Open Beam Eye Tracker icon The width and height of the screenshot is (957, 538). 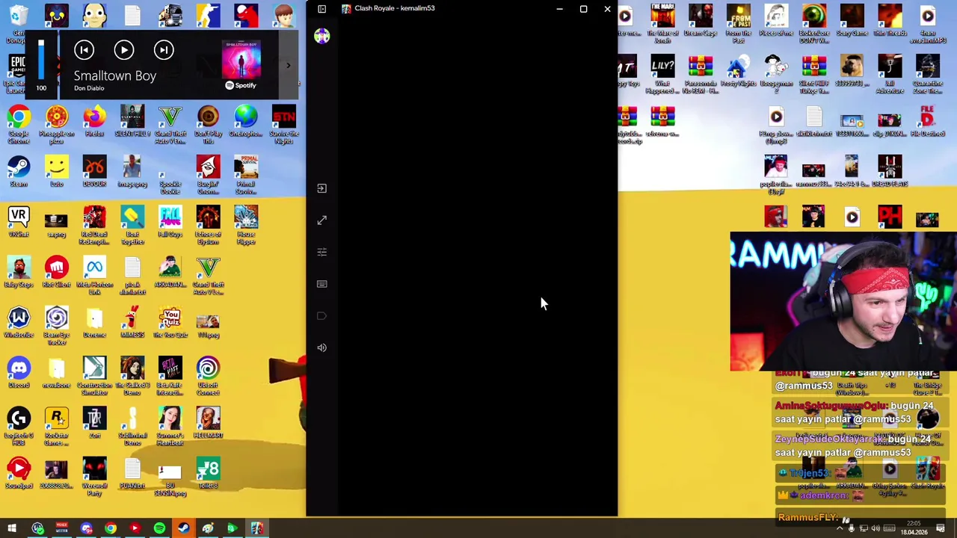tap(57, 325)
